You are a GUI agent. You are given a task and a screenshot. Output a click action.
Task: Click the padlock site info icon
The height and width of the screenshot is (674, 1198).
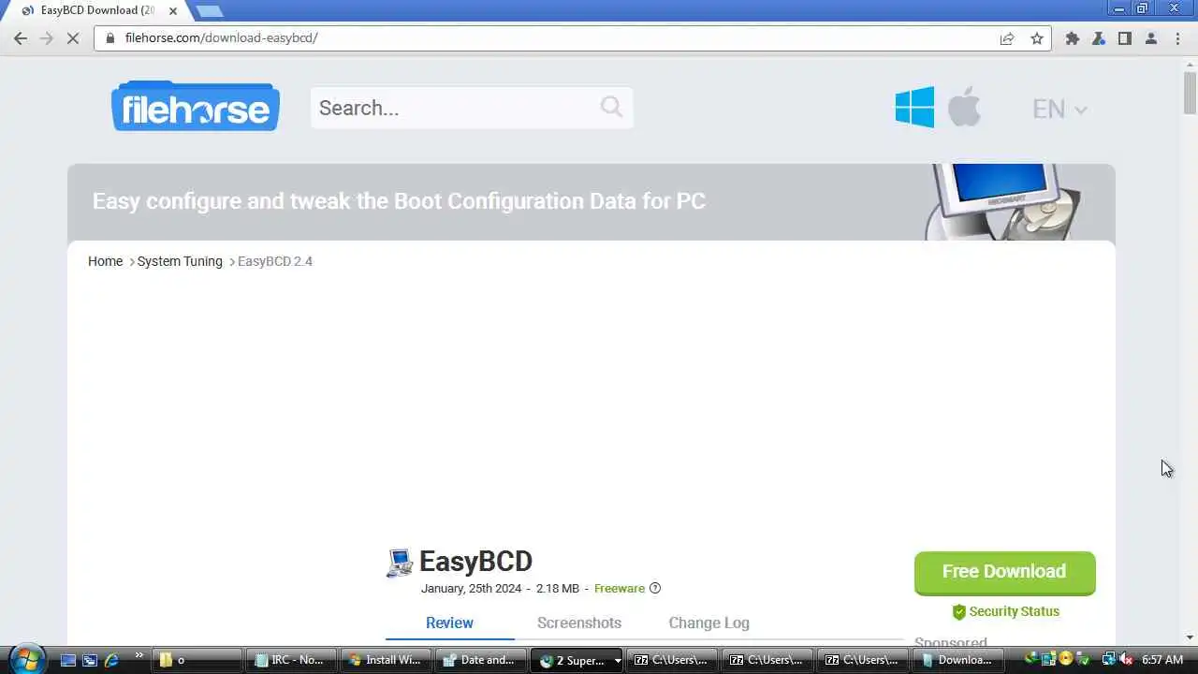(110, 38)
